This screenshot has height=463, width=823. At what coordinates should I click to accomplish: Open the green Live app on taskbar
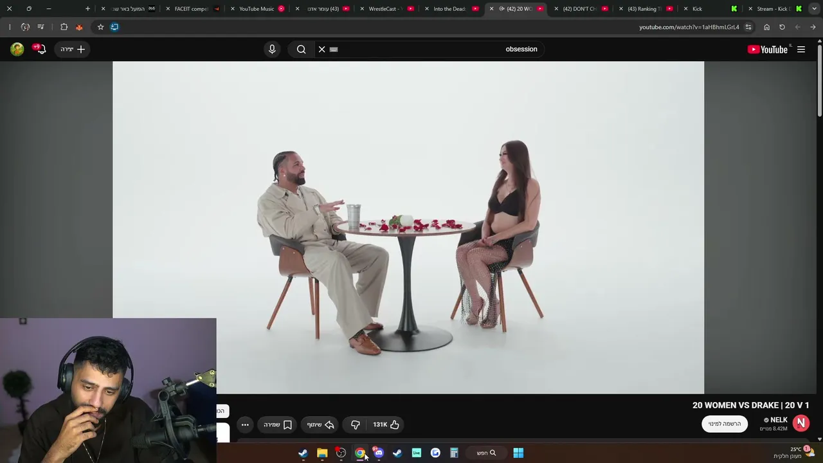[x=417, y=453]
